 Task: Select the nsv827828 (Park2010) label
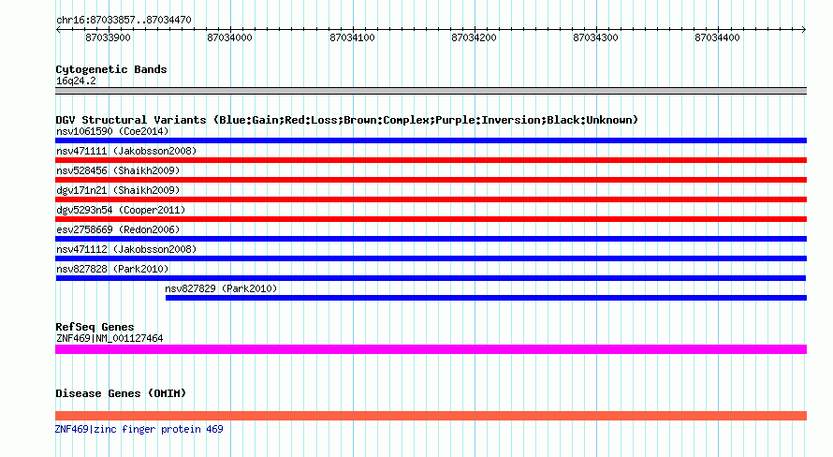pyautogui.click(x=112, y=269)
